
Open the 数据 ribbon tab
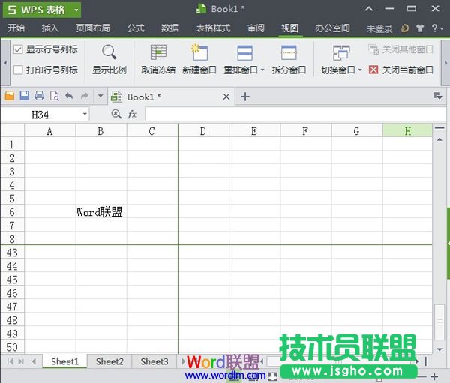(170, 28)
